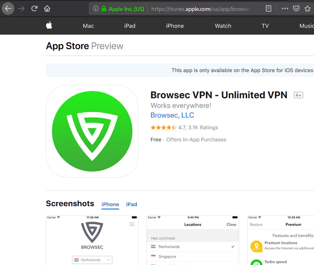Click the app title Browsec VPN - Unlimited VPN
Image resolution: width=314 pixels, height=265 pixels.
[219, 95]
